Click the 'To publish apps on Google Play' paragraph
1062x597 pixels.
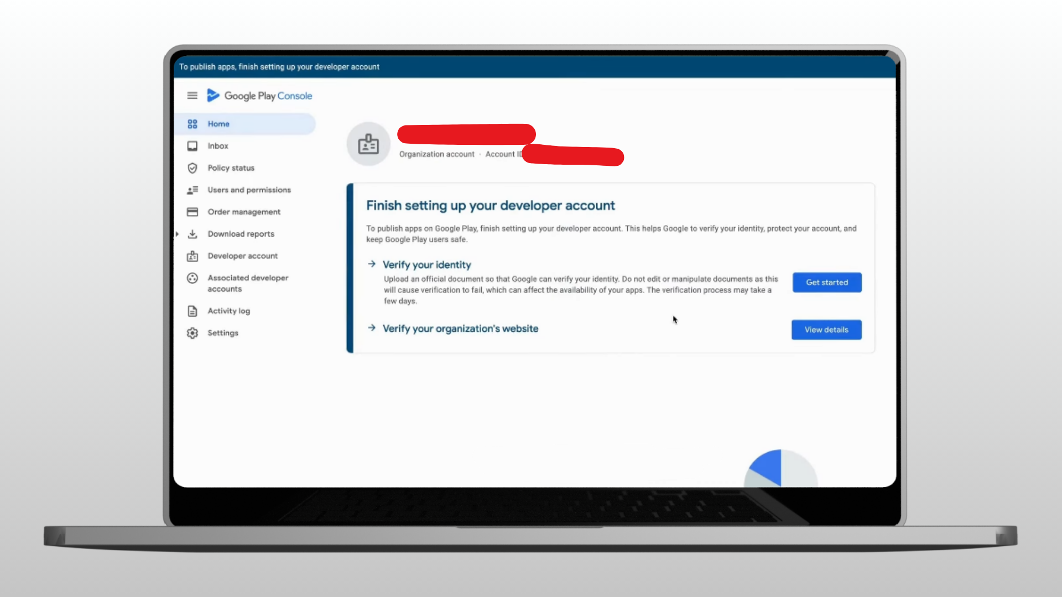611,234
